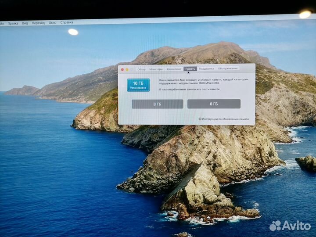Viewport: 316px width, 237px height.
Task: Close the system info window
Action: (122, 70)
